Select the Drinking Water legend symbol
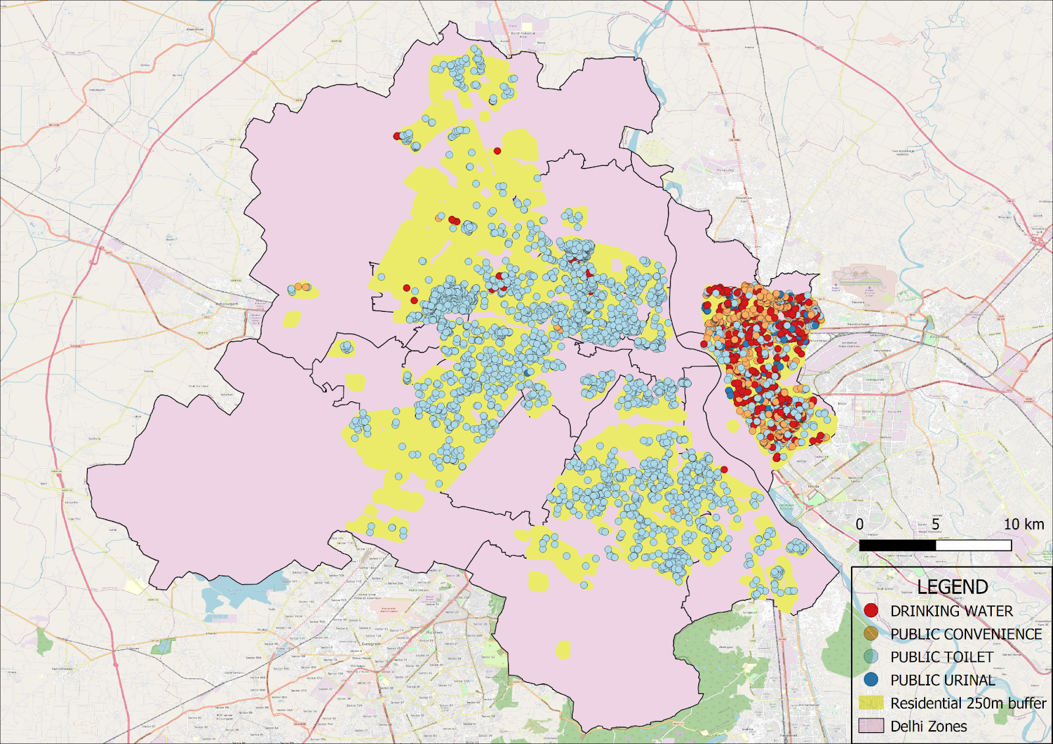Viewport: 1053px width, 744px height. [871, 610]
